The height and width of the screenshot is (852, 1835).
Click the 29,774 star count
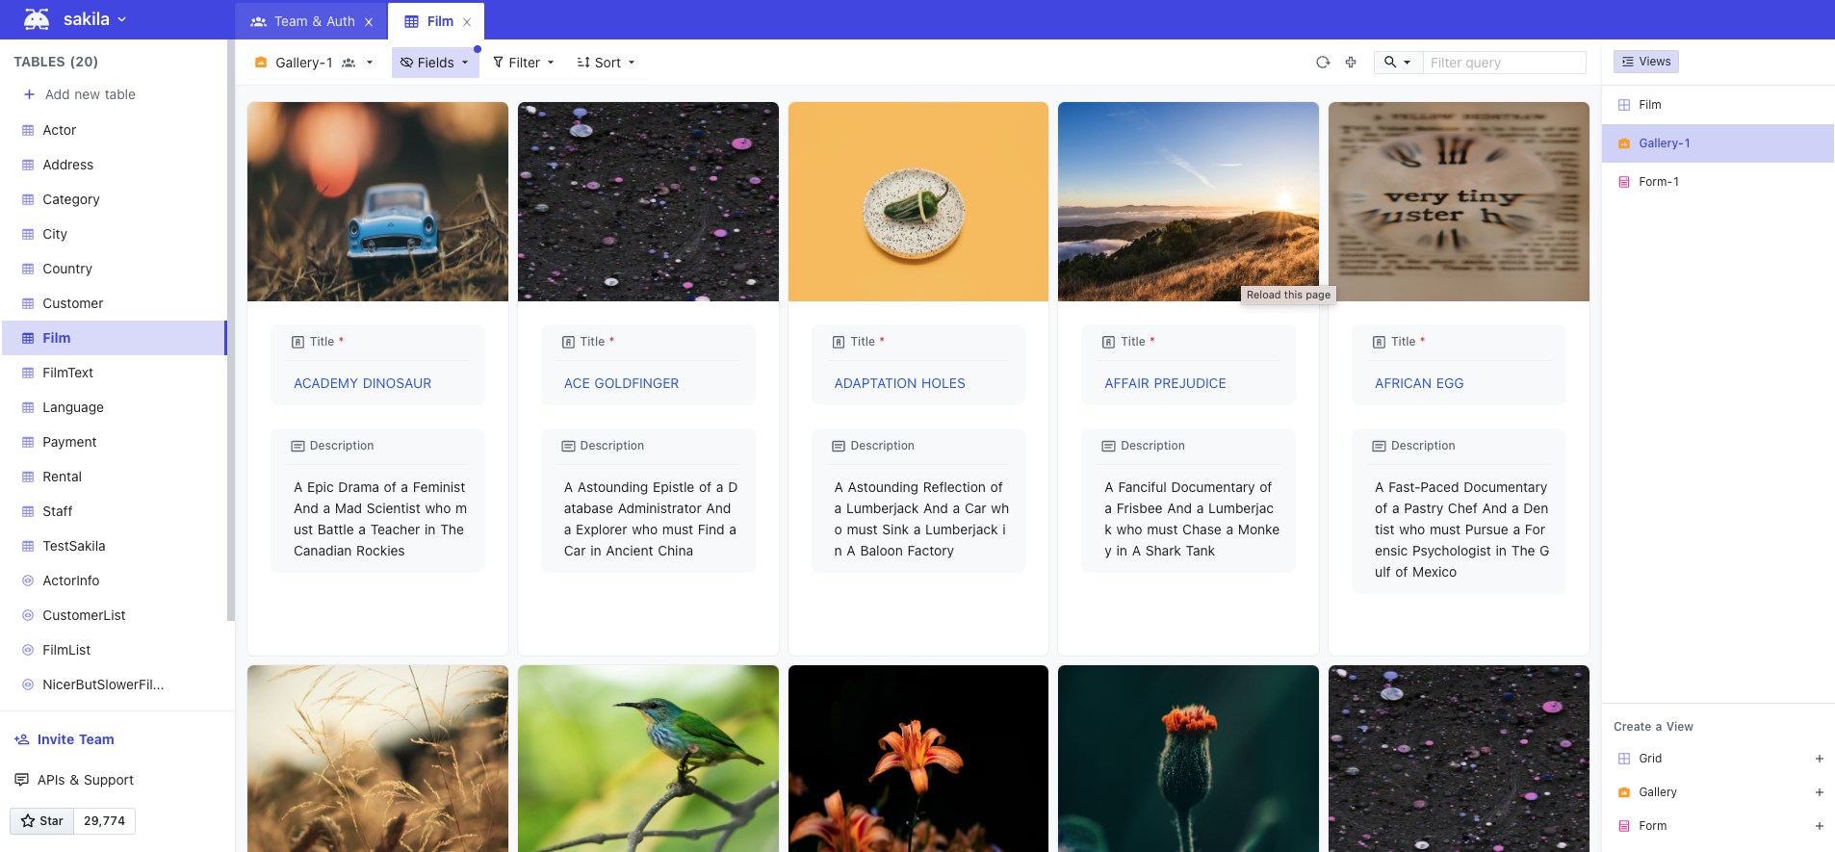pos(104,821)
